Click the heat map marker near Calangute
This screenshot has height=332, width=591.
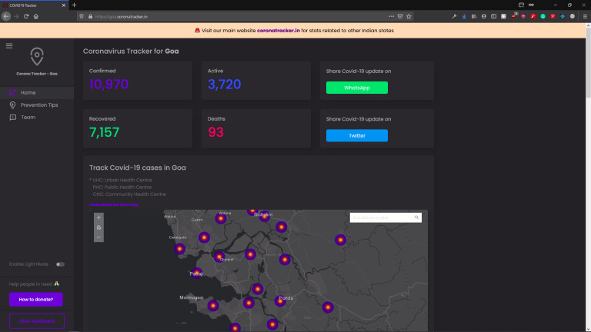[179, 248]
